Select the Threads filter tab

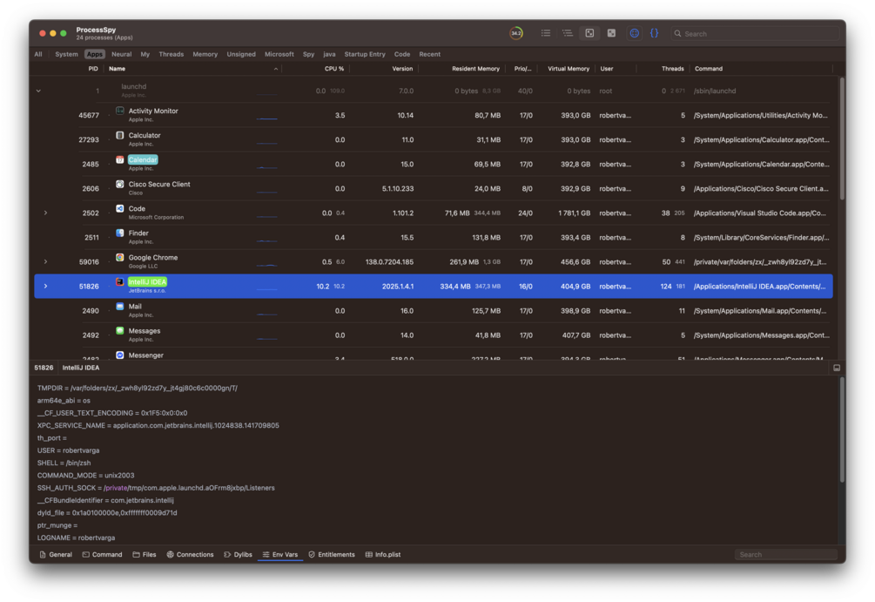tap(171, 54)
